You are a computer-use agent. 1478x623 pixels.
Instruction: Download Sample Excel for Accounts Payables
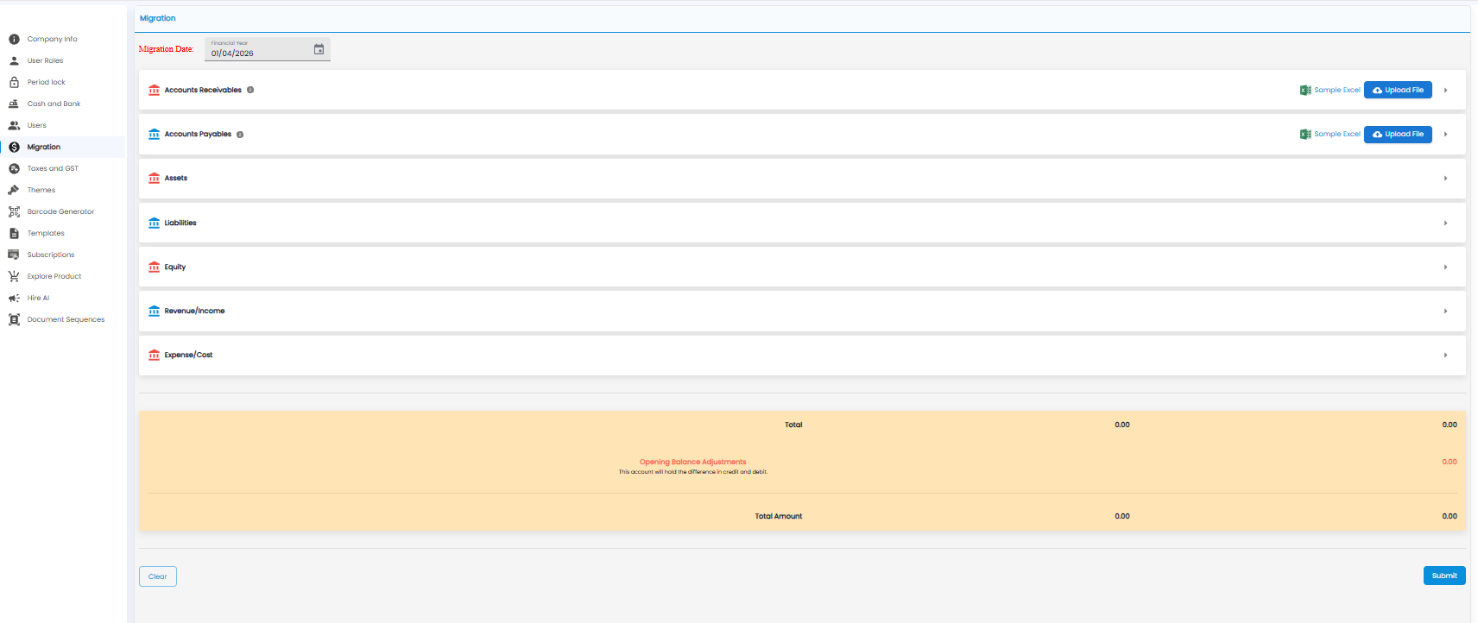click(x=1330, y=135)
